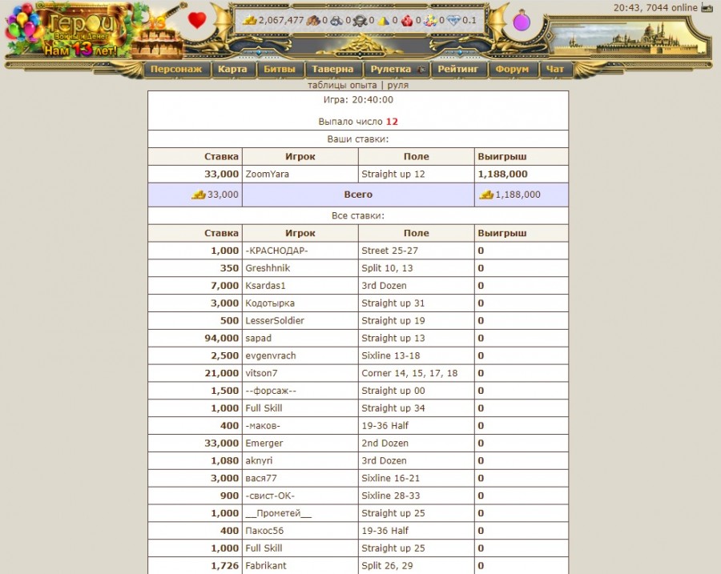Viewport: 721px width, 574px height.
Task: Open the Форум menu
Action: coord(512,70)
